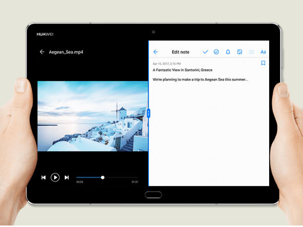
Task: Tap the circled checkmark to-do icon
Action: coord(216,52)
